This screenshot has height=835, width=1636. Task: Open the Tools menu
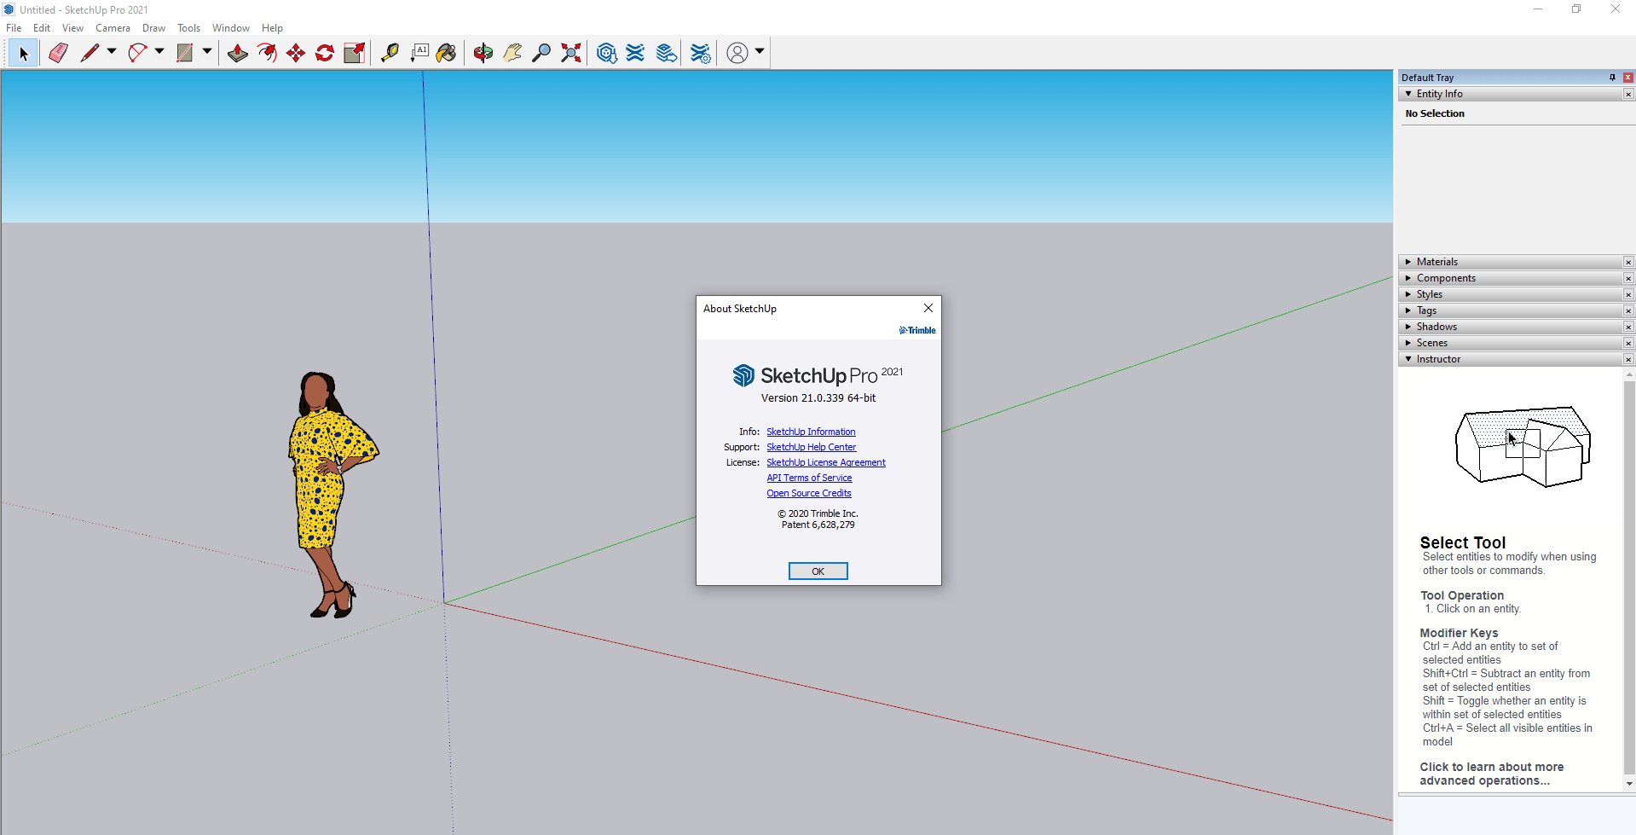[x=188, y=28]
